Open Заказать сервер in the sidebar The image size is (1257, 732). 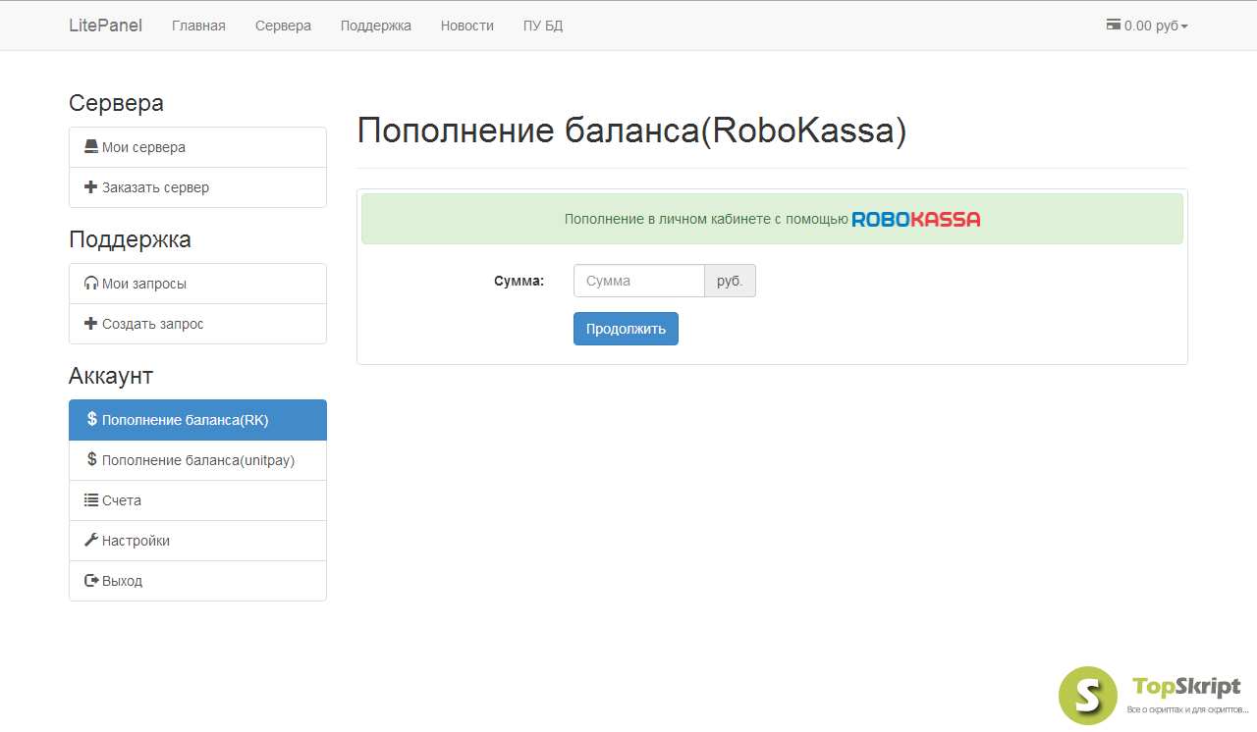[x=197, y=187]
